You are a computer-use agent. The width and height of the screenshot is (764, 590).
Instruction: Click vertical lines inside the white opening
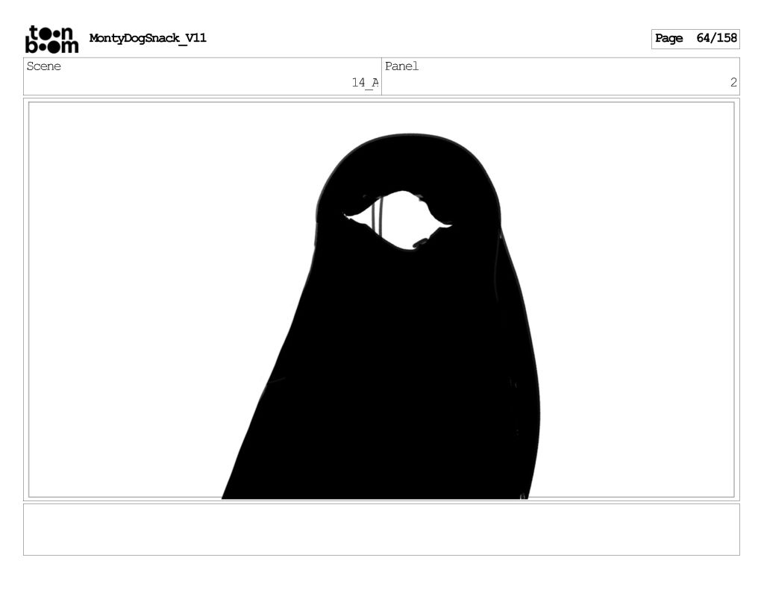[378, 215]
